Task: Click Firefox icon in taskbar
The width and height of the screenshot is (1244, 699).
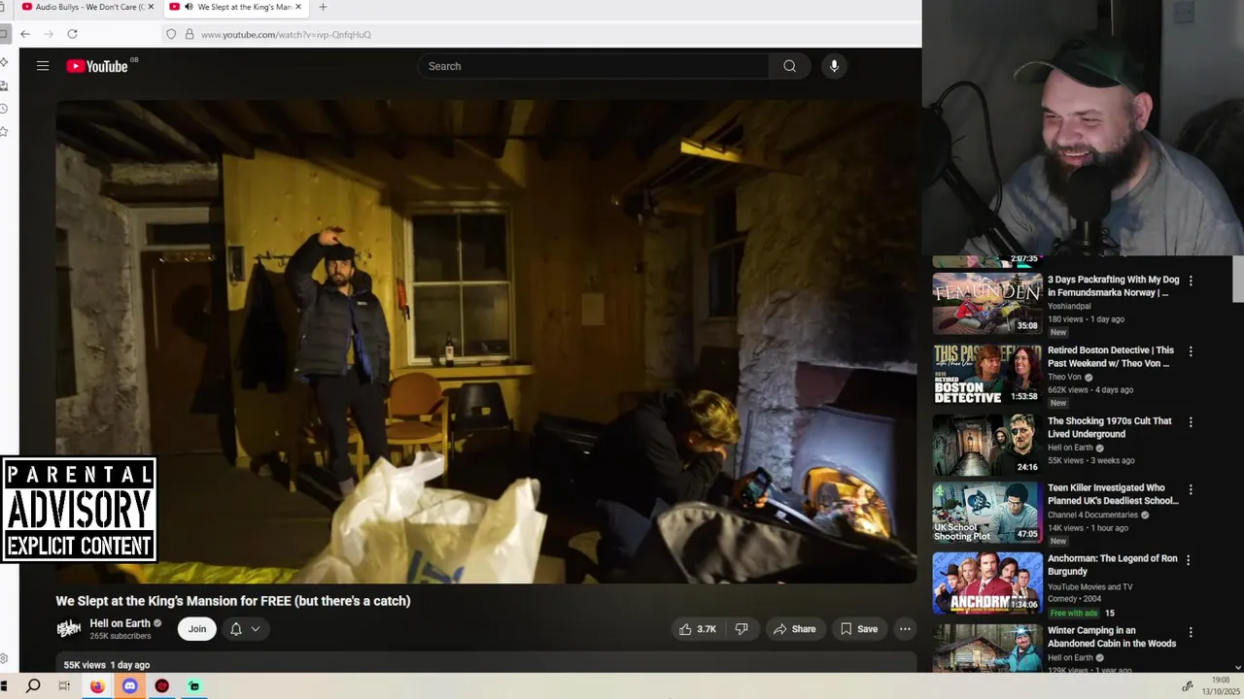Action: [97, 686]
